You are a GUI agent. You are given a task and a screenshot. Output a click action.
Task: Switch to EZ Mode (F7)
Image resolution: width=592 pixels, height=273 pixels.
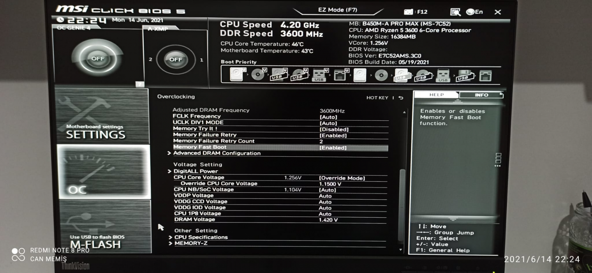point(338,10)
